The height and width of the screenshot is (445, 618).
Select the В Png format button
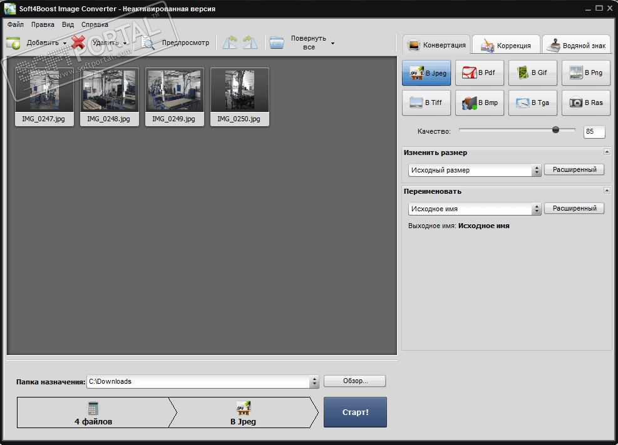(585, 72)
